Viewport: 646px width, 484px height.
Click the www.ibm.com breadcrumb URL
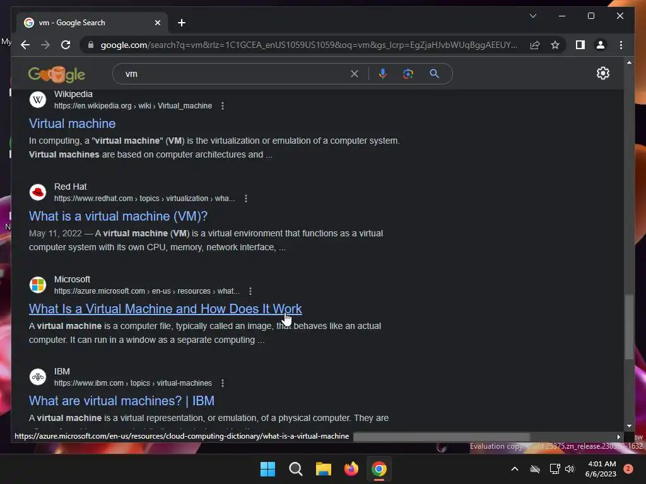point(133,383)
